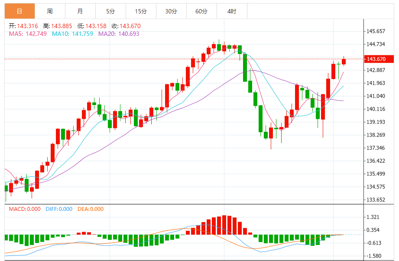Open the 15分 timeframe tab

tap(141, 11)
